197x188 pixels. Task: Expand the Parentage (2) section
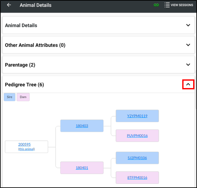[x=188, y=65]
